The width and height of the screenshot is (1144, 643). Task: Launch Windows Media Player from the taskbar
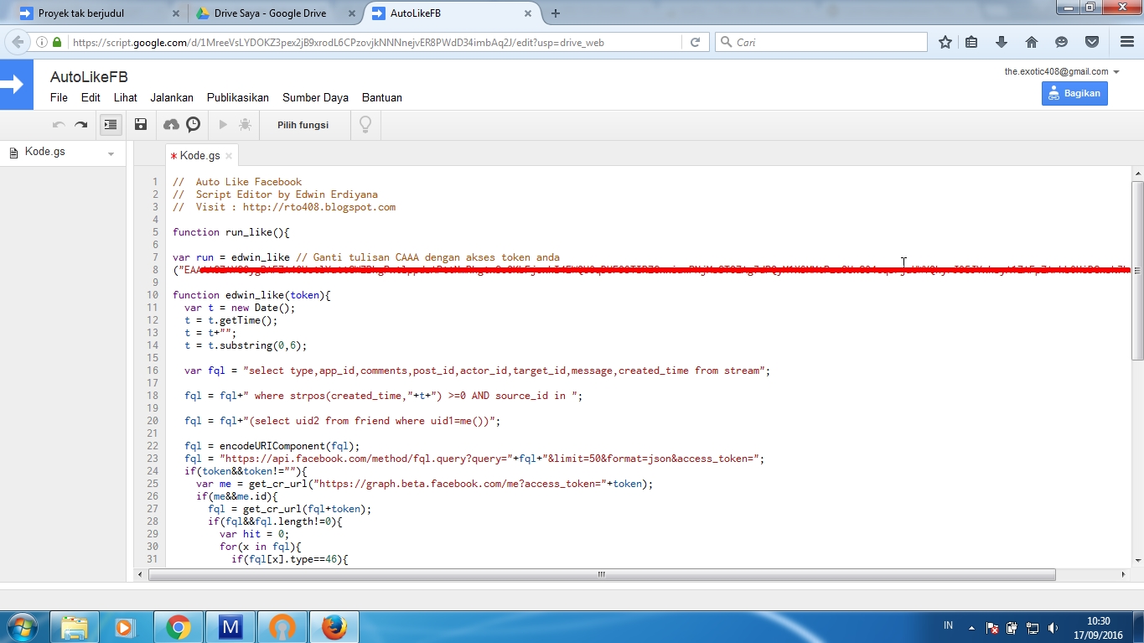click(x=126, y=627)
